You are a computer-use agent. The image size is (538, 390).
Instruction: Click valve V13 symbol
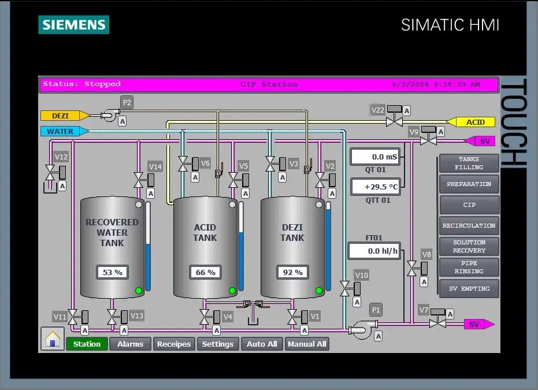(x=117, y=317)
